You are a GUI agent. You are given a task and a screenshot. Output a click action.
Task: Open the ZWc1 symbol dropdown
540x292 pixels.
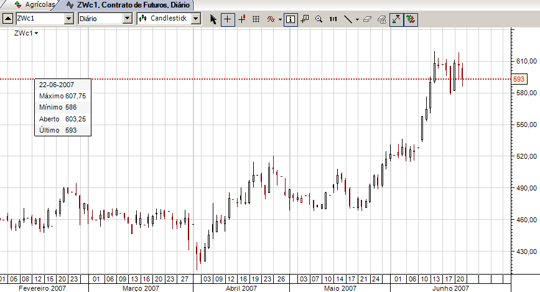pos(69,19)
